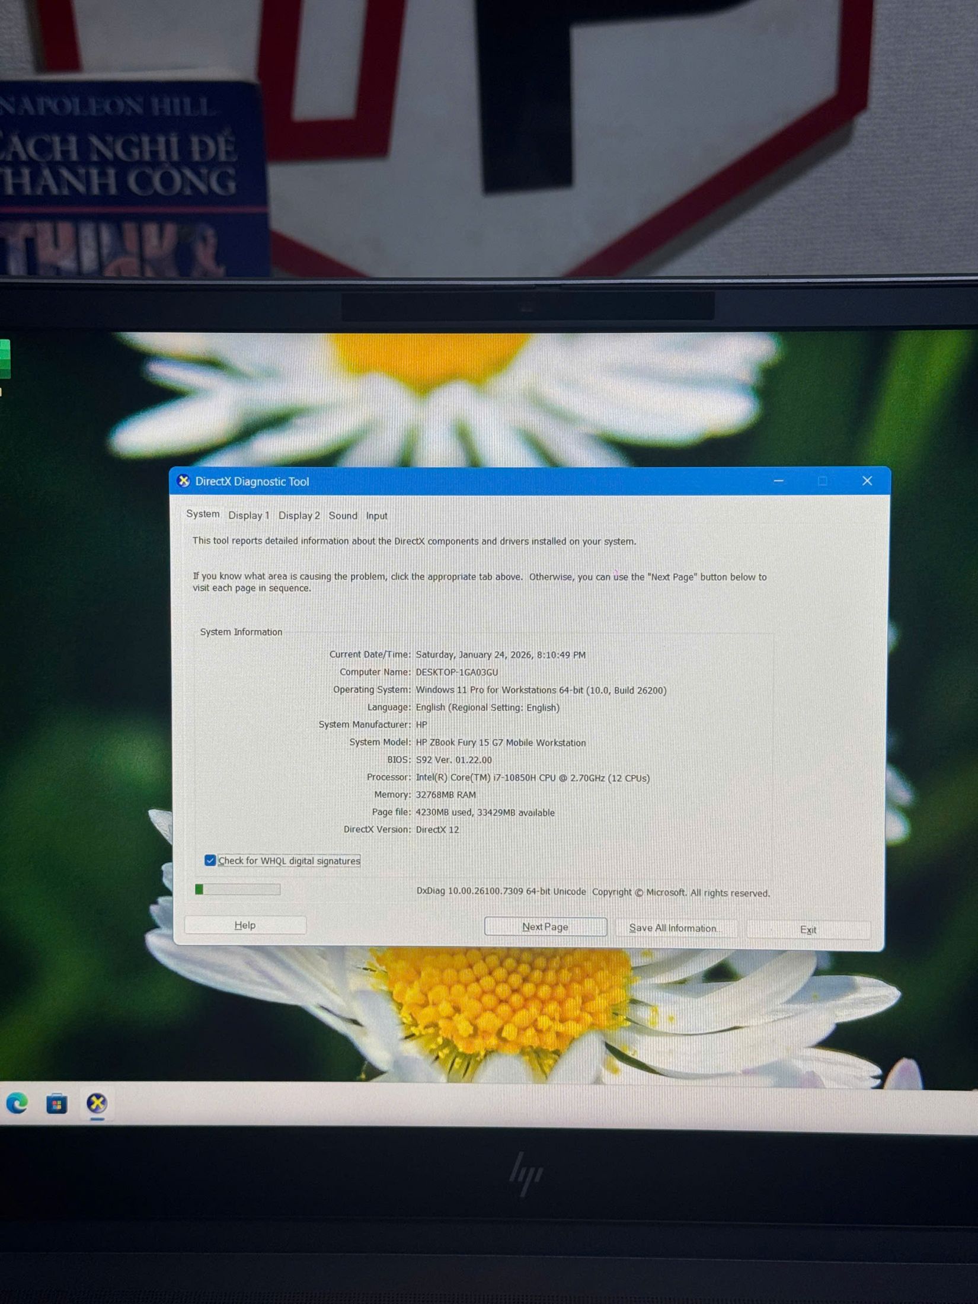
Task: Select the Input tab
Action: pyautogui.click(x=376, y=516)
